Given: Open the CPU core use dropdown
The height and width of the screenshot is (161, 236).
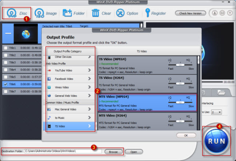Looking at the screenshot, I should click(x=216, y=112).
